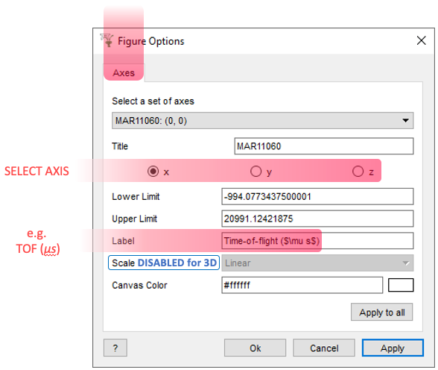438x370 pixels.
Task: Click the 'Title' label text
Action: point(120,146)
